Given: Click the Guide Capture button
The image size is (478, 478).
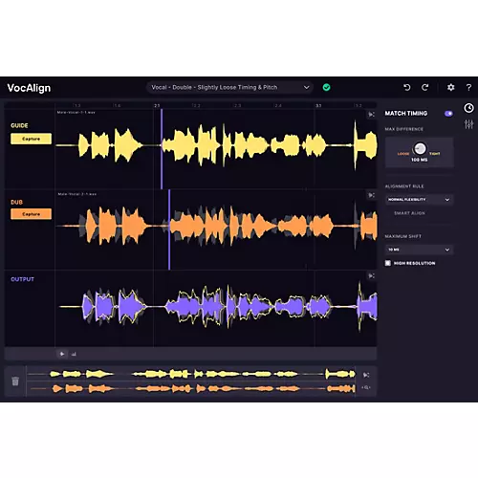Looking at the screenshot, I should pyautogui.click(x=31, y=139).
